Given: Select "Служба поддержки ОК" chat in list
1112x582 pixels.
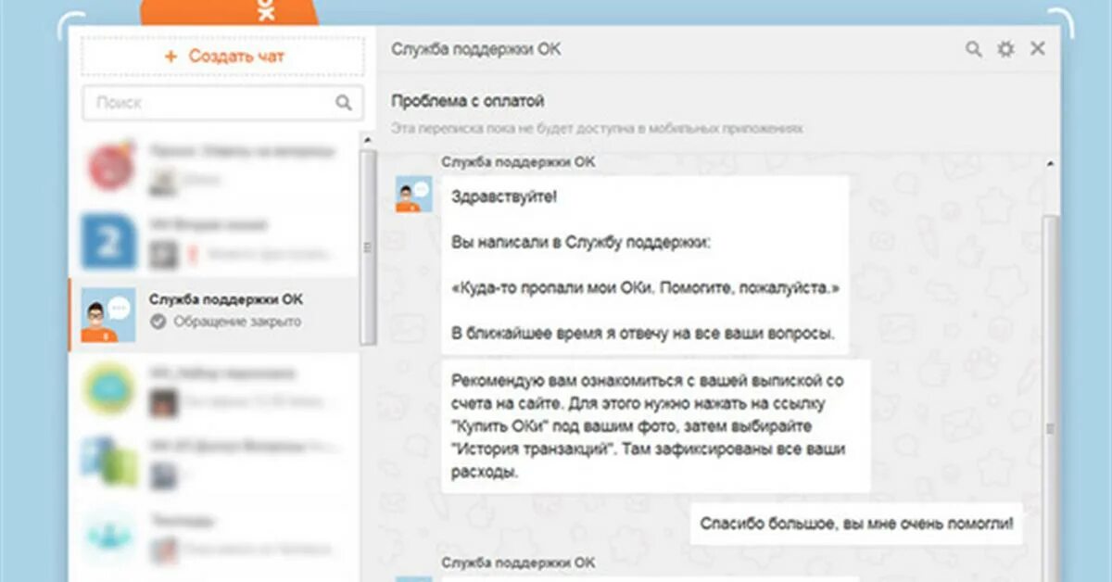Looking at the screenshot, I should click(214, 314).
